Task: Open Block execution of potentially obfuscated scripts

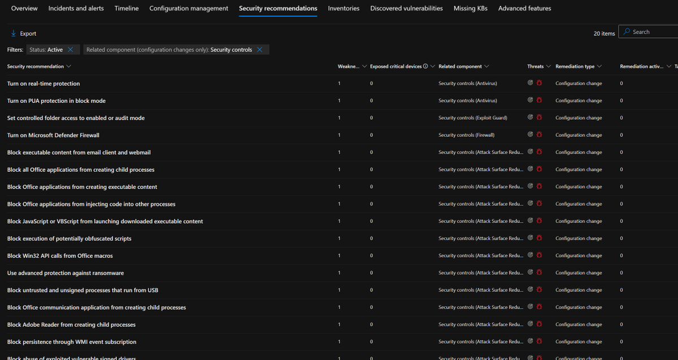Action: coord(69,238)
